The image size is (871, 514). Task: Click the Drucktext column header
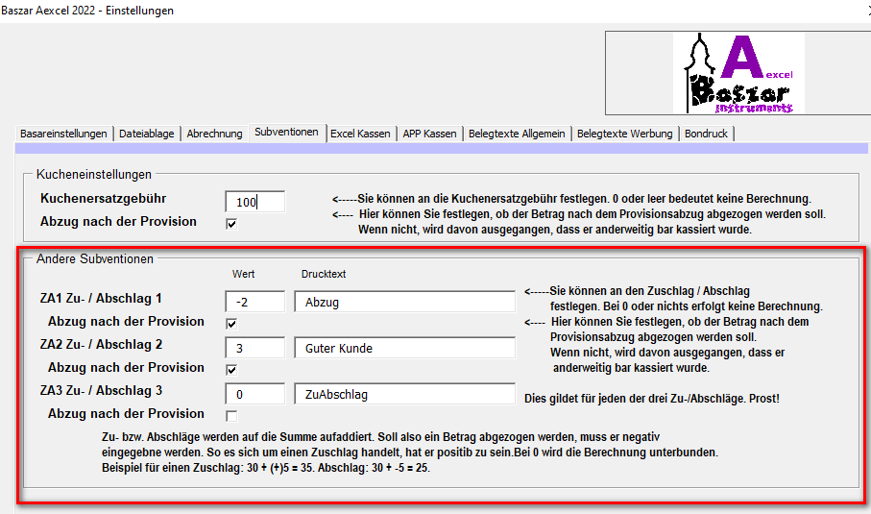point(324,274)
